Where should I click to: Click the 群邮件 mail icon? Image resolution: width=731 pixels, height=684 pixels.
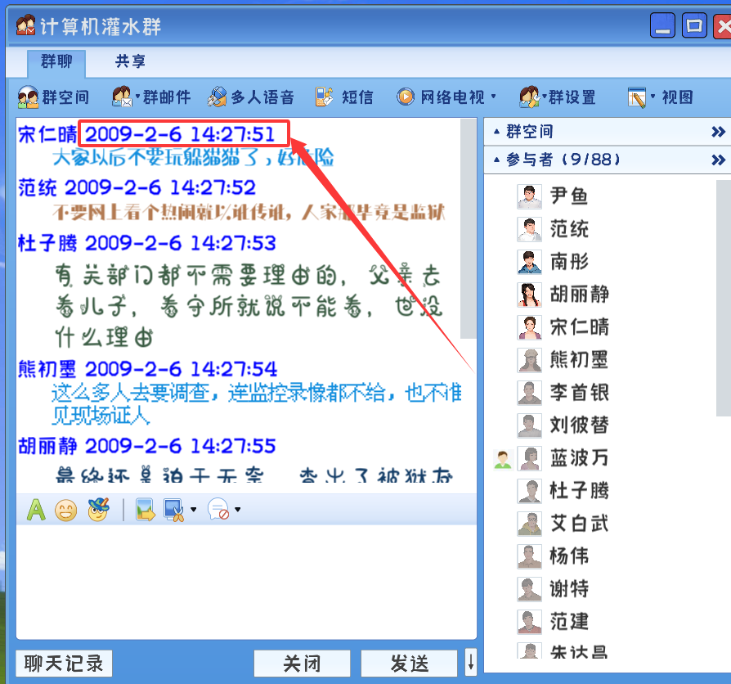tap(122, 97)
